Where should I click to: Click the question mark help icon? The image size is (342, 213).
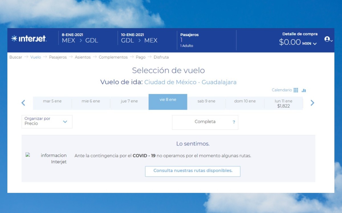coord(234,122)
